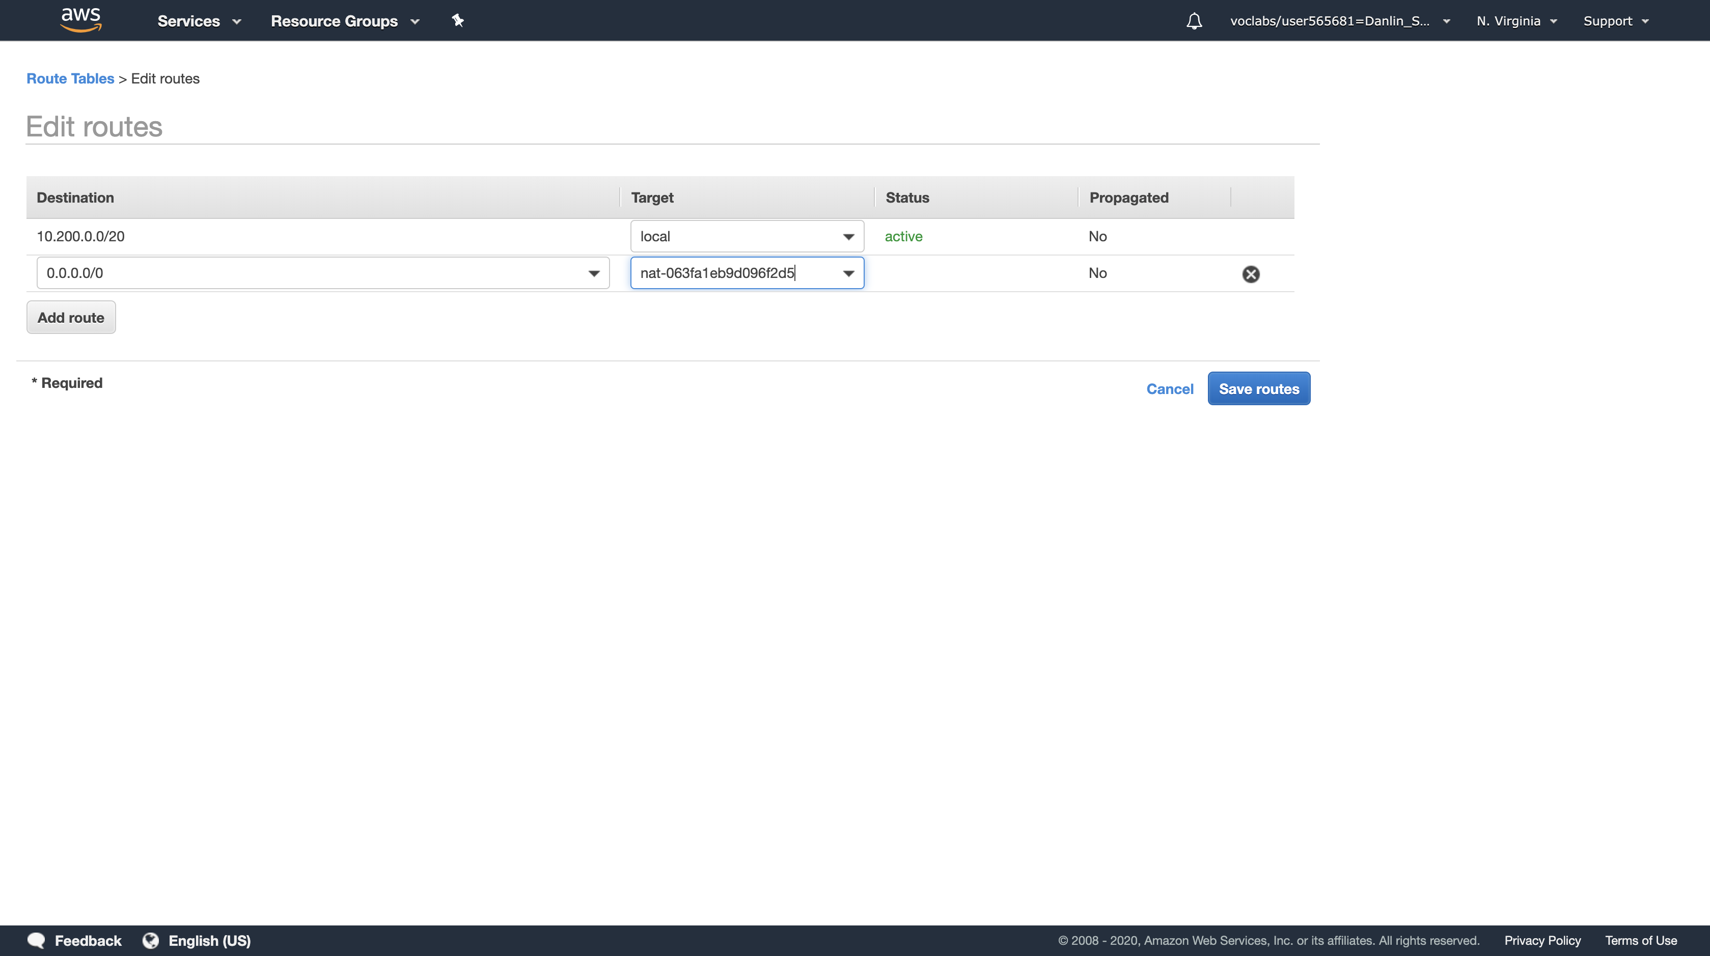Open the notifications bell

coord(1194,21)
